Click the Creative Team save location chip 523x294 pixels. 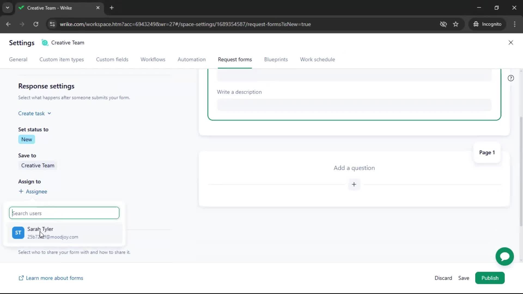point(38,166)
